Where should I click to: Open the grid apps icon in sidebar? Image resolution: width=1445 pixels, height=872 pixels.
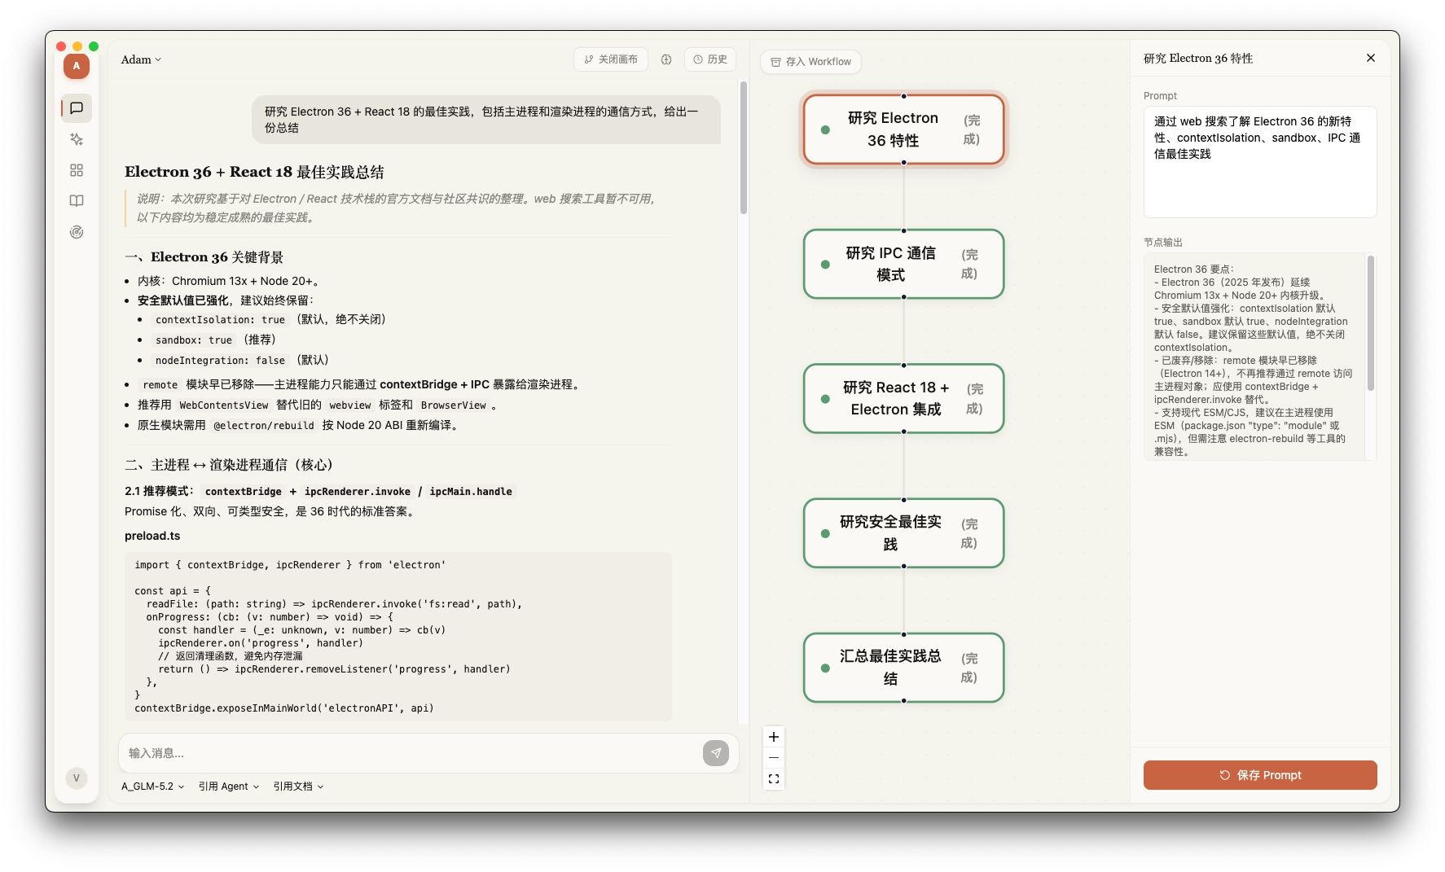click(x=77, y=170)
